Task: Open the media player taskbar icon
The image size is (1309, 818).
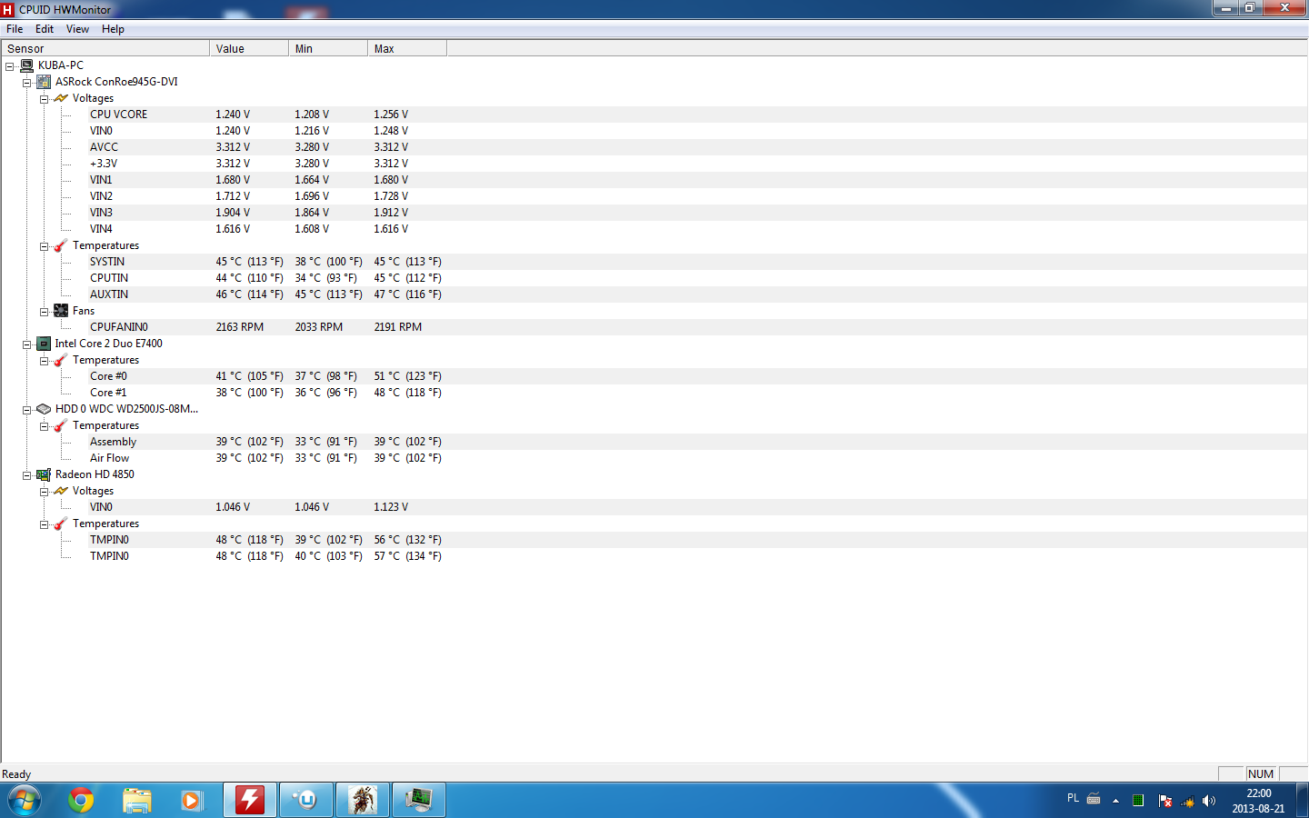Action: click(191, 801)
